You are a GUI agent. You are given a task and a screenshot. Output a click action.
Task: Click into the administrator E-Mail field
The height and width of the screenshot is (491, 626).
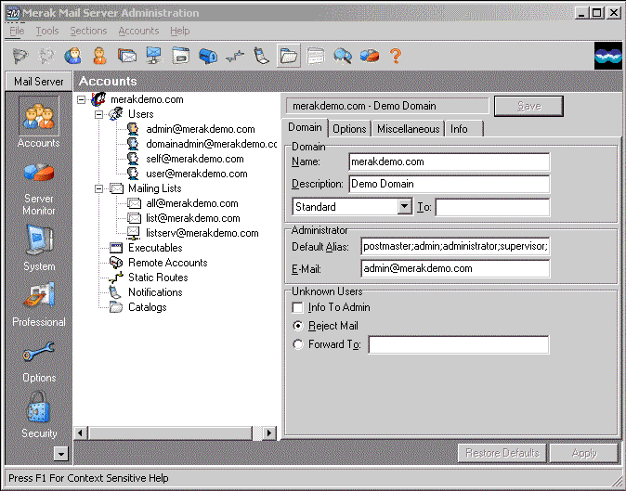pos(455,268)
